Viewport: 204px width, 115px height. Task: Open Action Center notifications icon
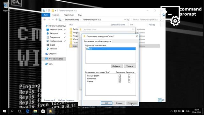click(x=183, y=111)
